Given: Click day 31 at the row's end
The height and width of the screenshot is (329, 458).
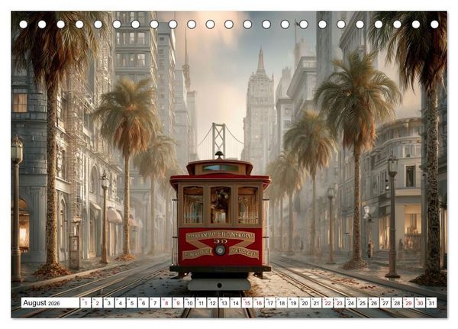Looking at the screenshot, I should tap(432, 303).
